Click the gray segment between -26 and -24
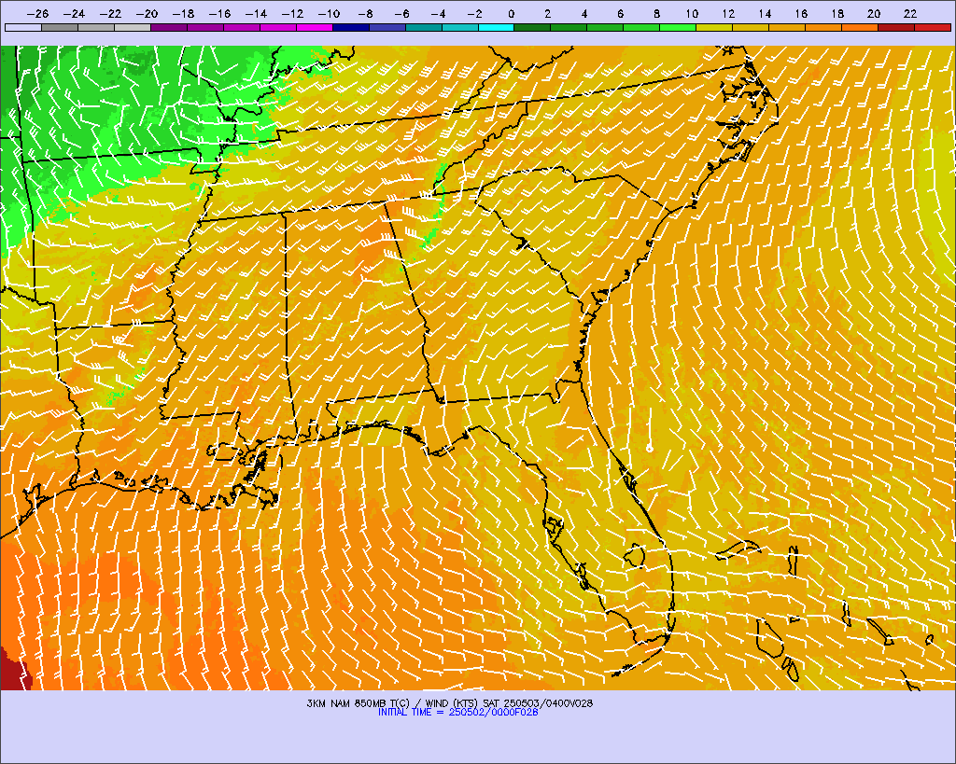 60,27
